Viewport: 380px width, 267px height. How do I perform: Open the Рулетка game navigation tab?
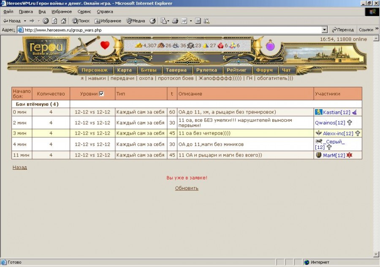[x=207, y=70]
